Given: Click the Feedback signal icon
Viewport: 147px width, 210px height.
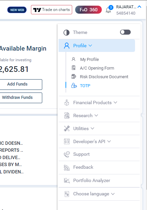Looking at the screenshot, I should tap(67, 167).
